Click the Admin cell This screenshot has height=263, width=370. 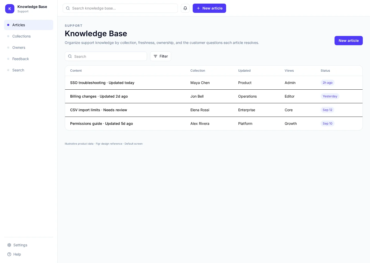click(x=290, y=83)
